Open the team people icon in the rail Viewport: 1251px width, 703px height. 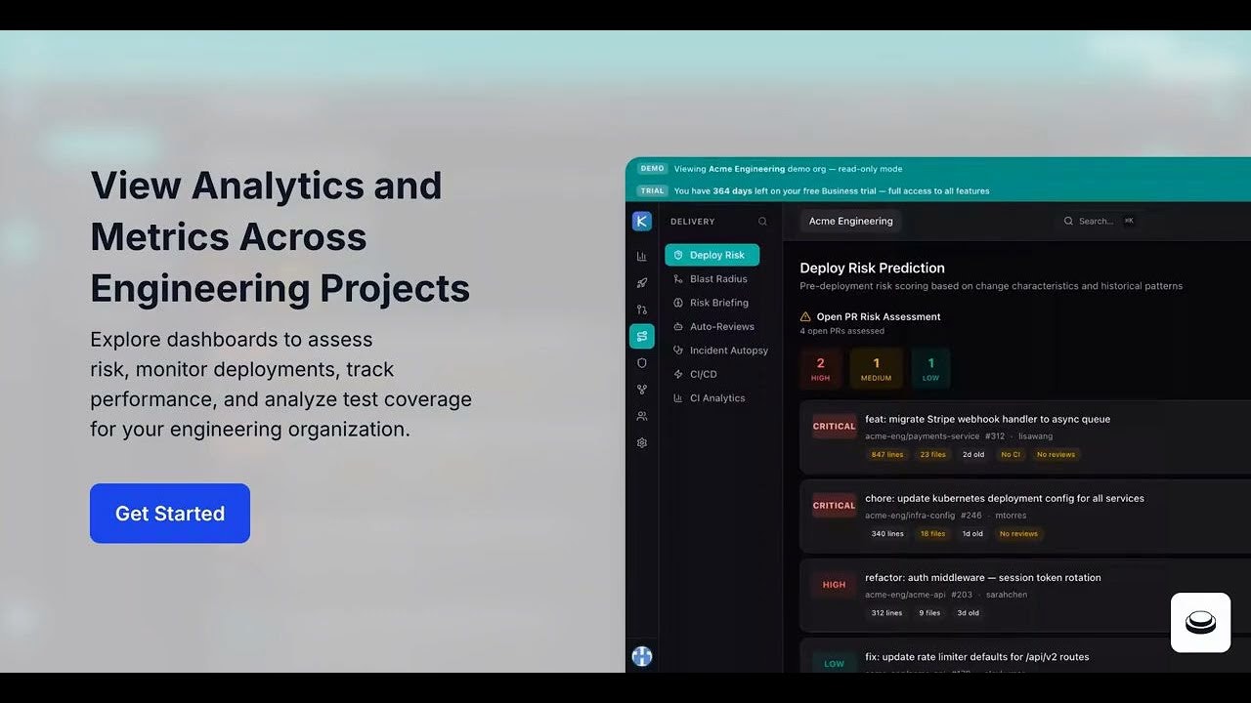[642, 416]
